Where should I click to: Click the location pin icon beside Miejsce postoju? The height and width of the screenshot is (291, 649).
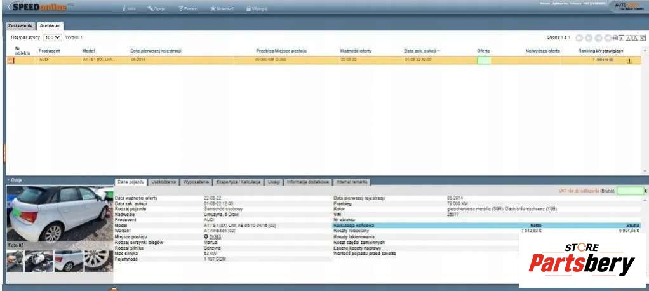(206, 237)
